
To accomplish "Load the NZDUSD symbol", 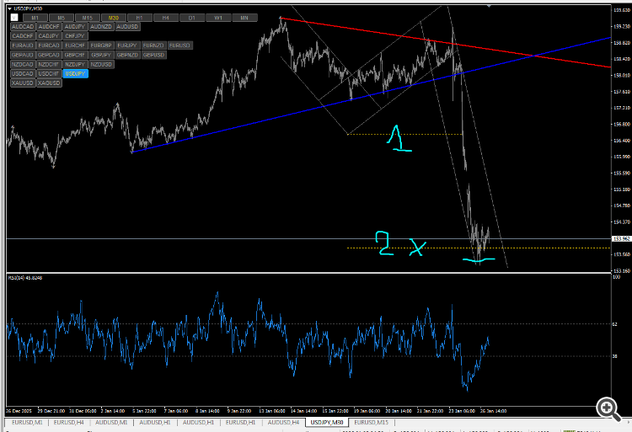I will 101,64.
